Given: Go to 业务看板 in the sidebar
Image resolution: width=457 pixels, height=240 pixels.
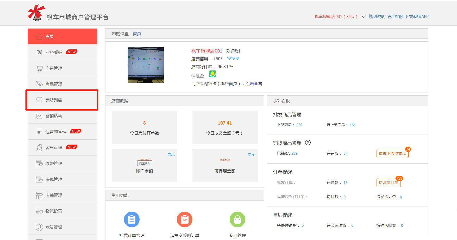Looking at the screenshot, I should [54, 53].
